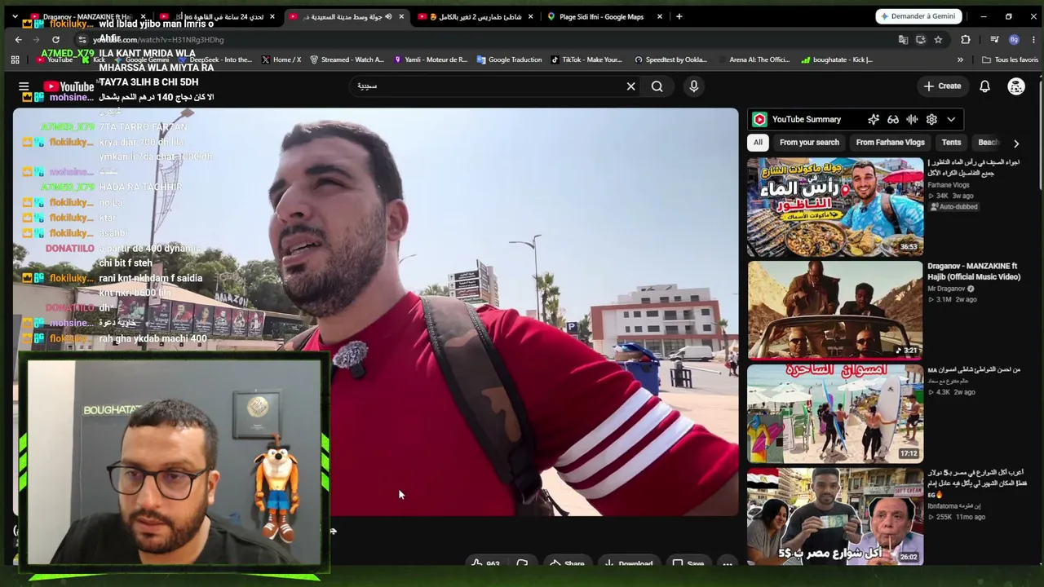Open the Chrome profile avatar
Viewport: 1044px width, 587px height.
pyautogui.click(x=1014, y=39)
